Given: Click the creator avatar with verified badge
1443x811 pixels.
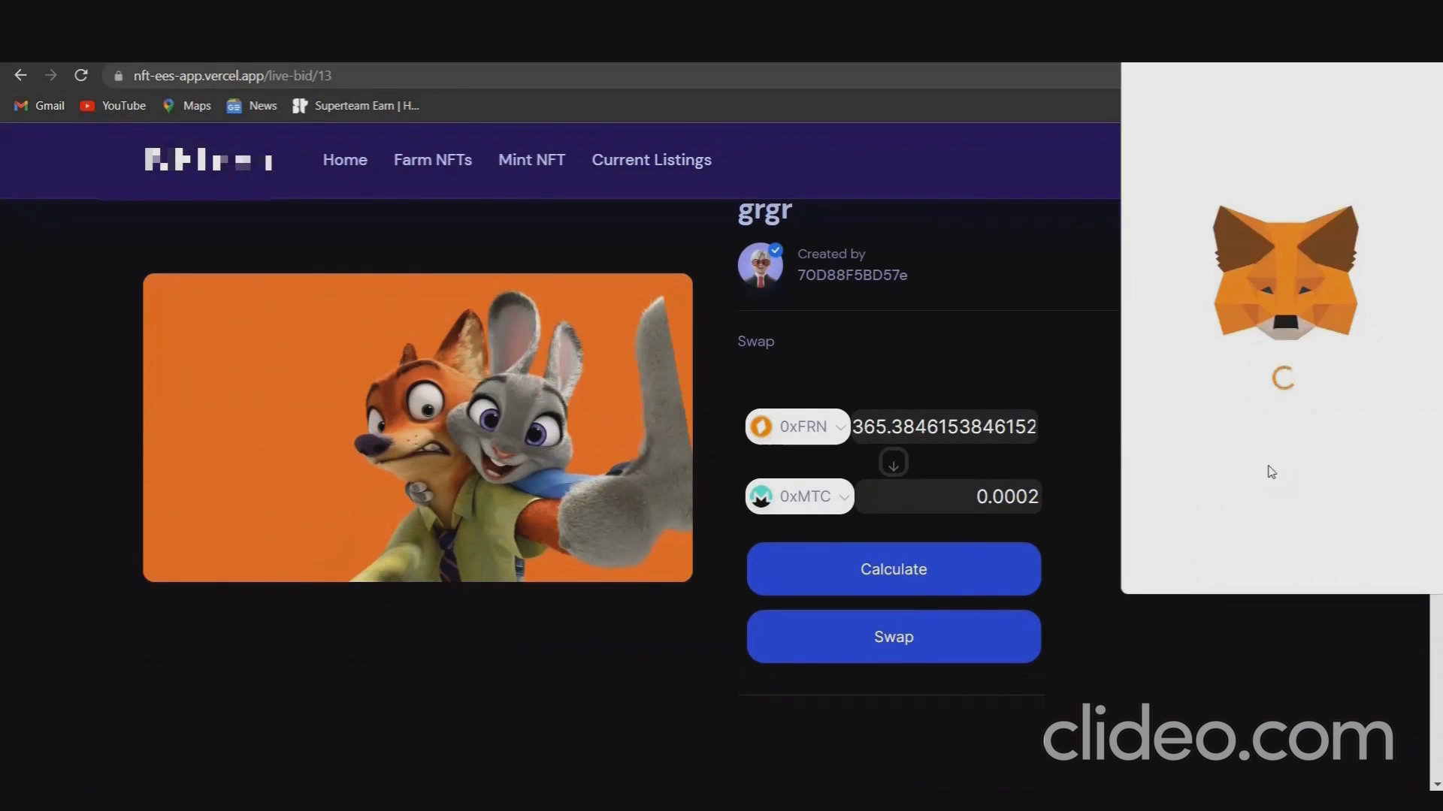Looking at the screenshot, I should coord(761,265).
